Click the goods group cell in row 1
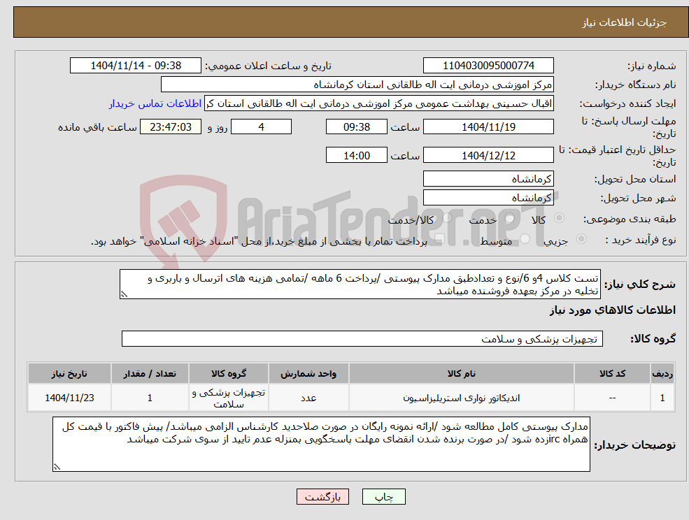This screenshot has width=689, height=520. (x=229, y=398)
